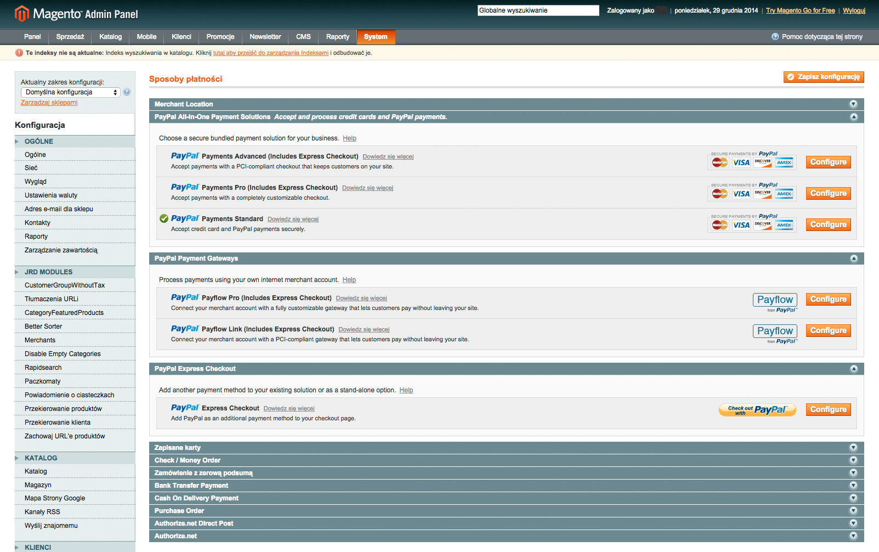Click the Magento logo icon

(22, 13)
